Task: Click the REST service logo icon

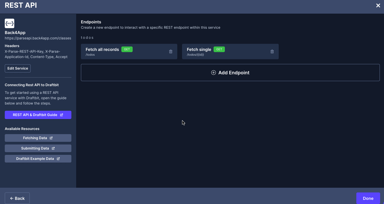Action: point(10,23)
